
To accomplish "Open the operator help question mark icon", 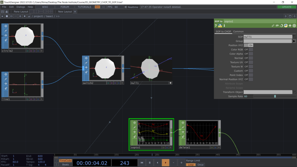I will [216, 26].
